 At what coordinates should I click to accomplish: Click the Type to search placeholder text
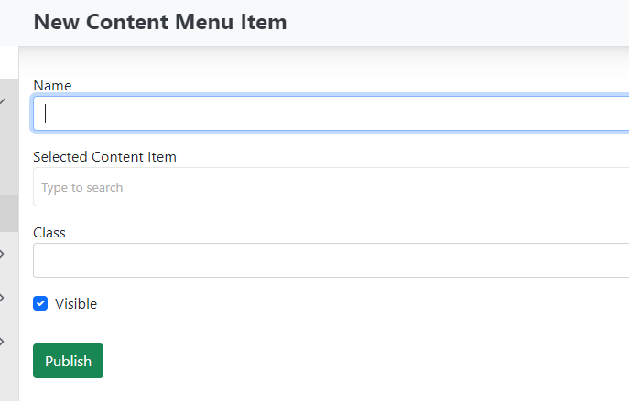[x=82, y=187]
